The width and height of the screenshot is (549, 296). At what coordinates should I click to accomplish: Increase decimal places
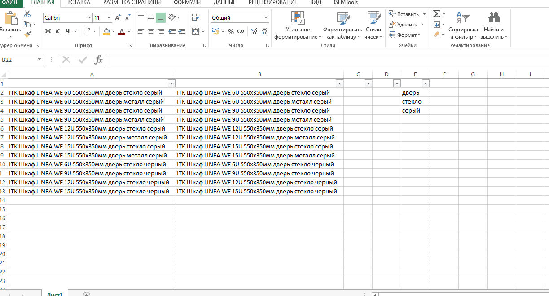point(254,31)
